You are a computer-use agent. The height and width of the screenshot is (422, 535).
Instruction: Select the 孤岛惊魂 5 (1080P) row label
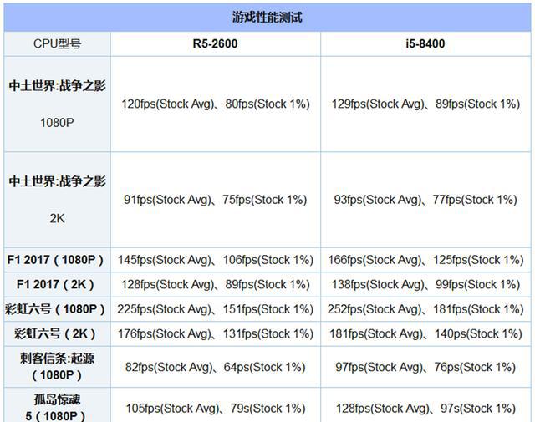(58, 405)
